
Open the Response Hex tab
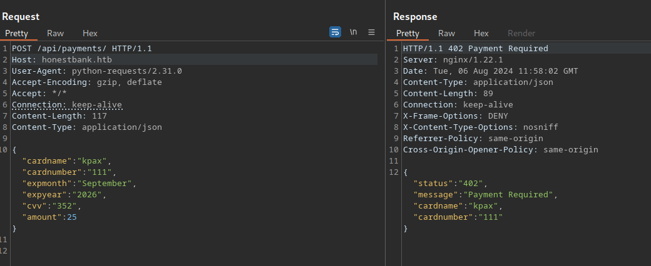pos(481,33)
